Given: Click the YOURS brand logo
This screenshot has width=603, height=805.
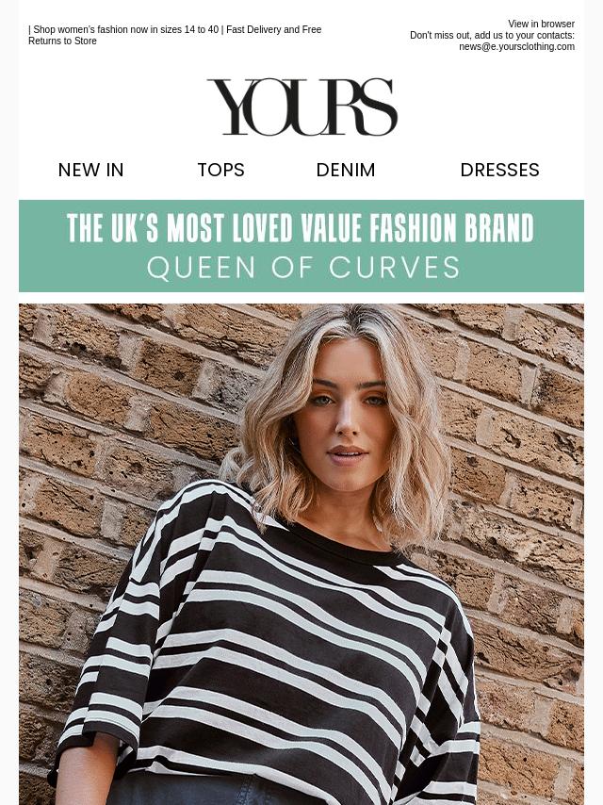Looking at the screenshot, I should click(301, 107).
